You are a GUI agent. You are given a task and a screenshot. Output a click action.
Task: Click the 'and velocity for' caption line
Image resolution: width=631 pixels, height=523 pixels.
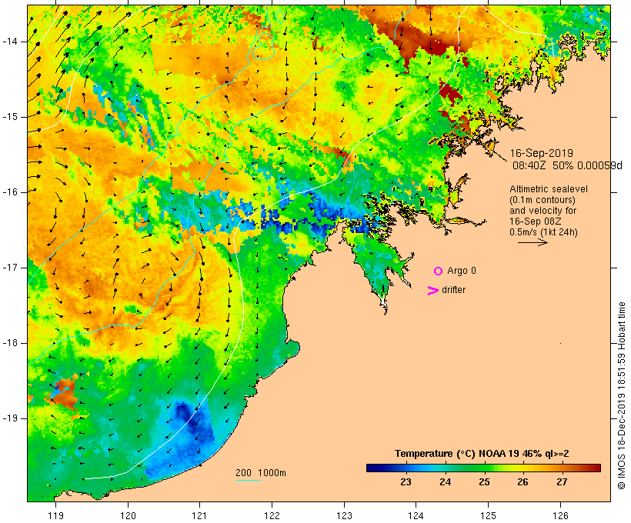(543, 211)
